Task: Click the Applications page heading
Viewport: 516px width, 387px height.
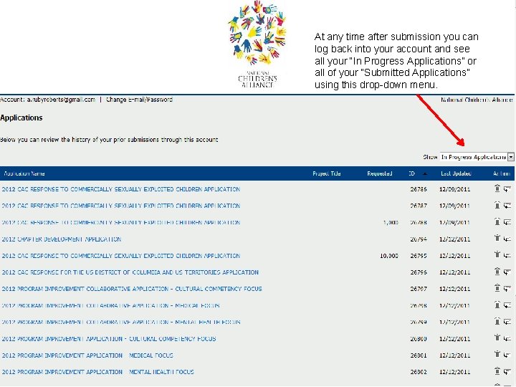Action: pos(21,118)
